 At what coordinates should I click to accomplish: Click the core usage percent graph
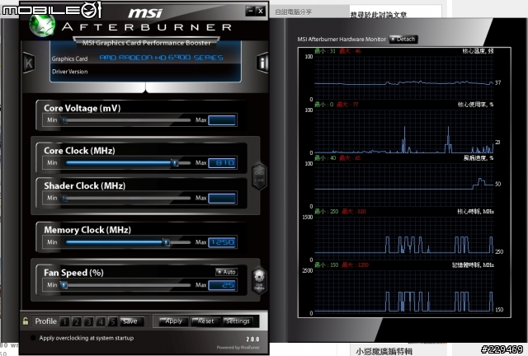(404, 131)
